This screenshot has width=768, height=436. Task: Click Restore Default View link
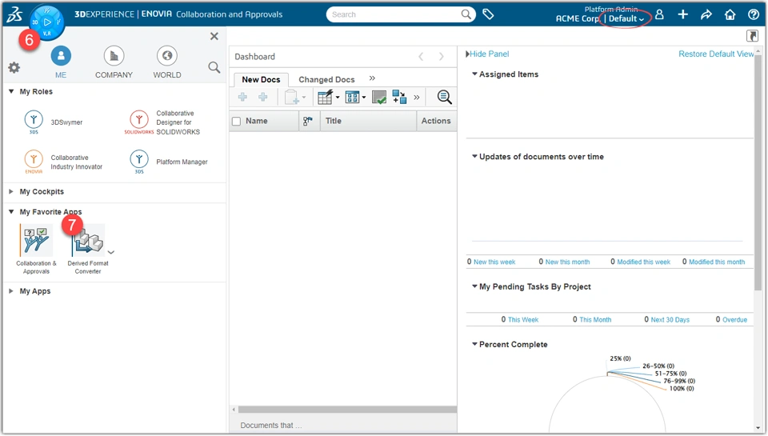click(x=716, y=54)
